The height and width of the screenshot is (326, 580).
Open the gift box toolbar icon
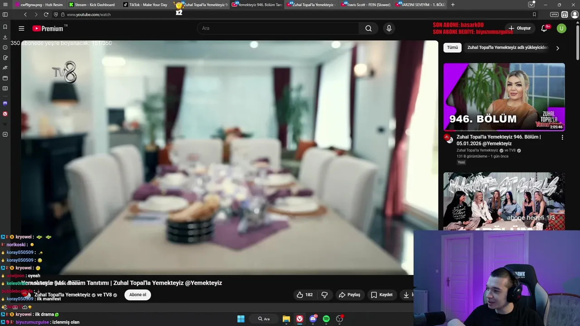coord(565,14)
